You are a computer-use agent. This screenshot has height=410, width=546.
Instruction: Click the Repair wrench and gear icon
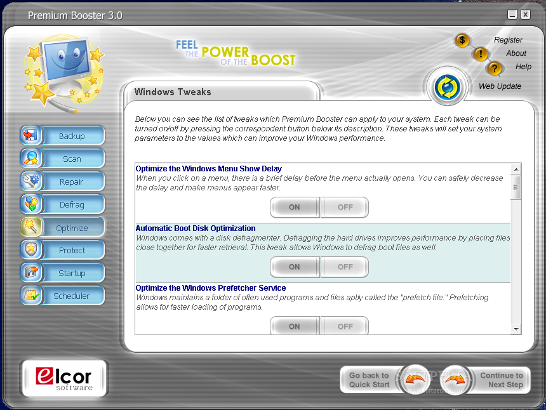click(x=30, y=181)
